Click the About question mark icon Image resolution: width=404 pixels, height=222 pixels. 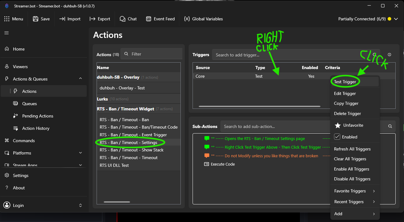click(7, 188)
